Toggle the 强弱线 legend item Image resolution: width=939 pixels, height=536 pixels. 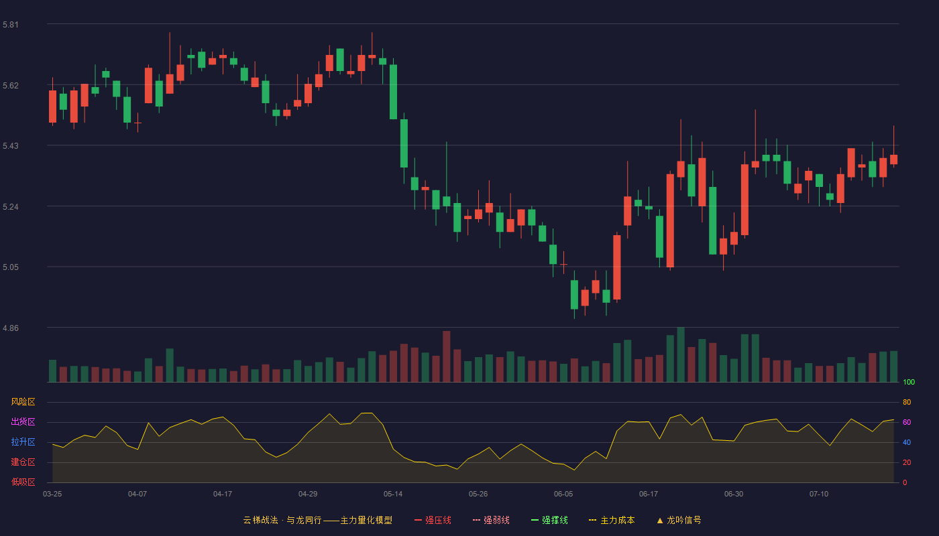(x=491, y=520)
